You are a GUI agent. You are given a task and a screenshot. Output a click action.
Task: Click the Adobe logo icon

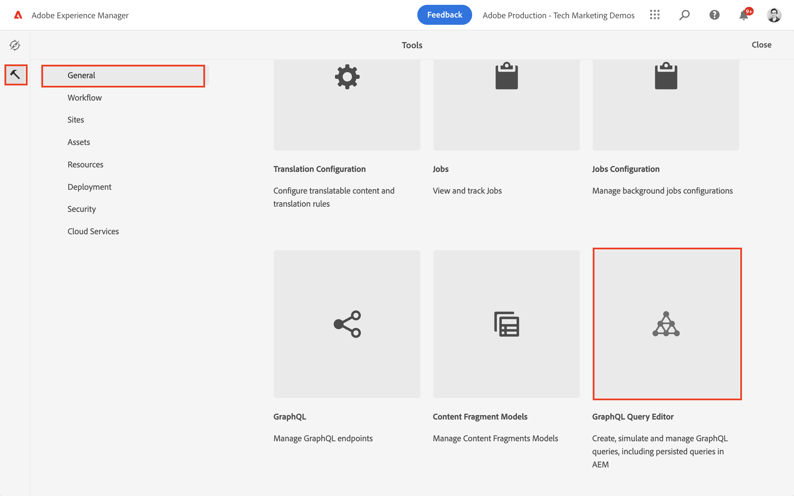click(x=18, y=15)
